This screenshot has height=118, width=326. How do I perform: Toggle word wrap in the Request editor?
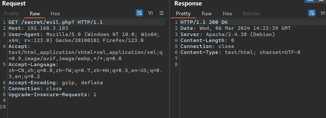pyautogui.click(x=139, y=13)
